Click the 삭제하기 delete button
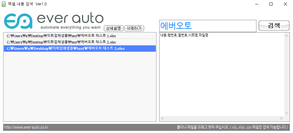This screenshot has height=133, width=293. pyautogui.click(x=134, y=28)
